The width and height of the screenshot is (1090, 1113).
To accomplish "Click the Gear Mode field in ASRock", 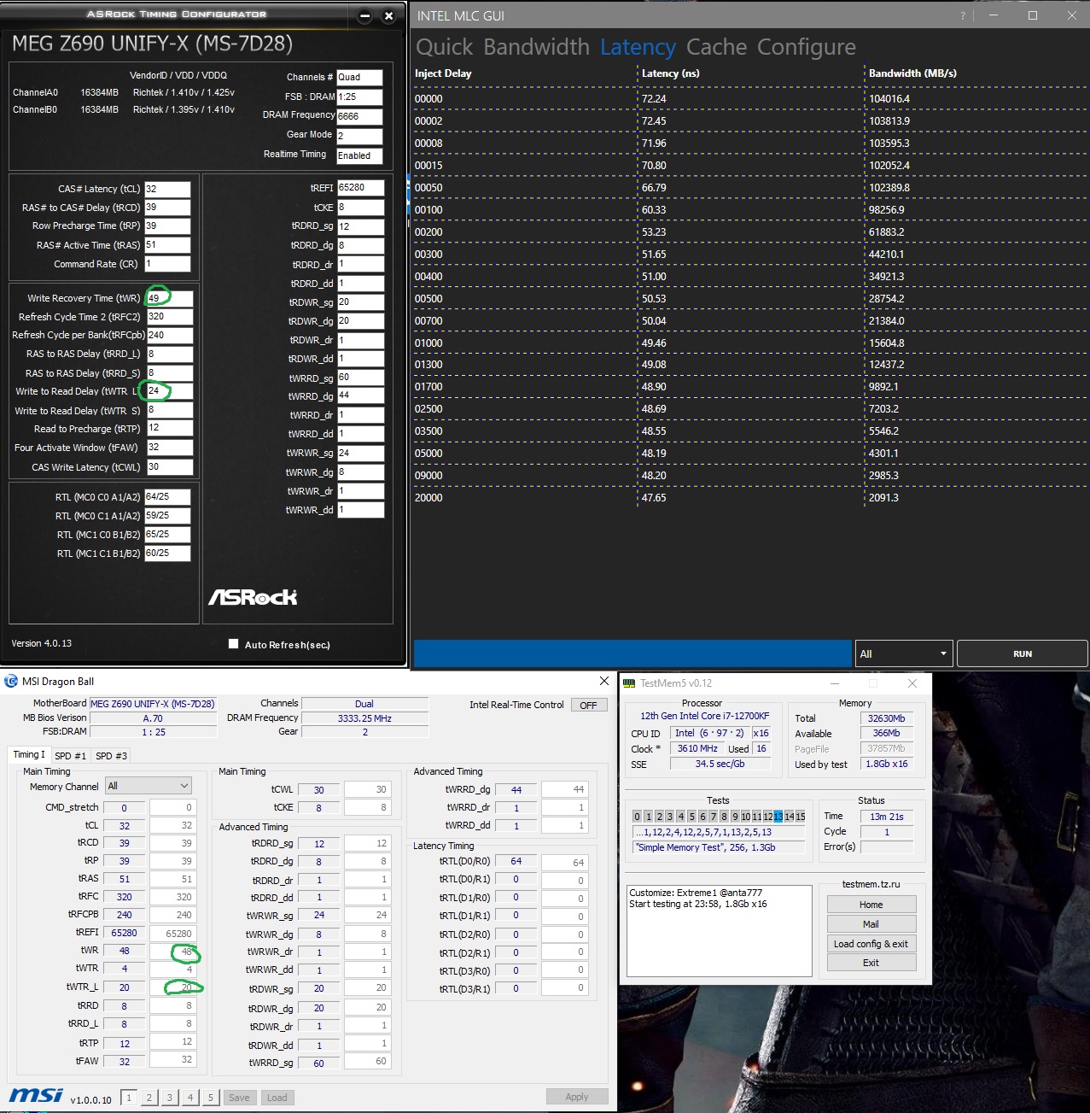I will (x=359, y=136).
